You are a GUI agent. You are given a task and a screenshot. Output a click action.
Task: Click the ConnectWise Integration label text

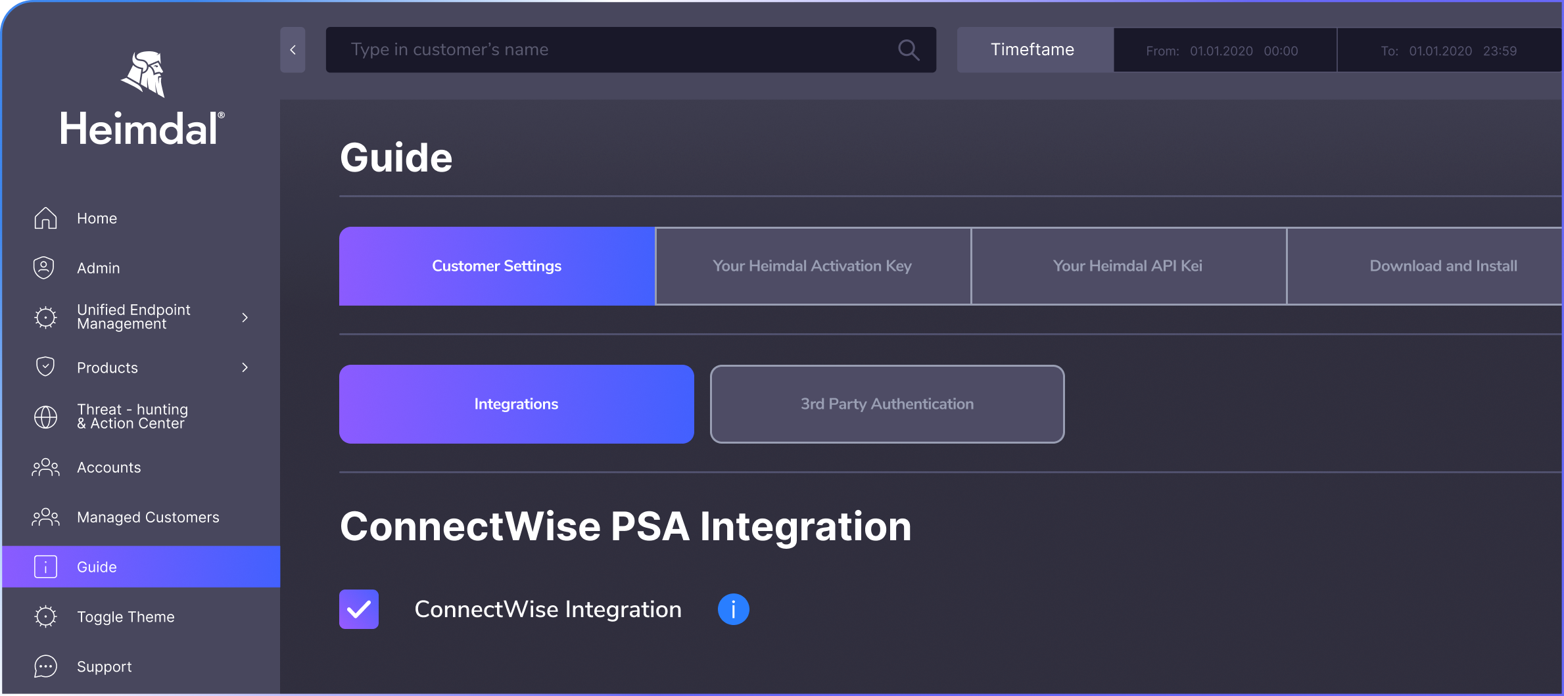point(548,609)
